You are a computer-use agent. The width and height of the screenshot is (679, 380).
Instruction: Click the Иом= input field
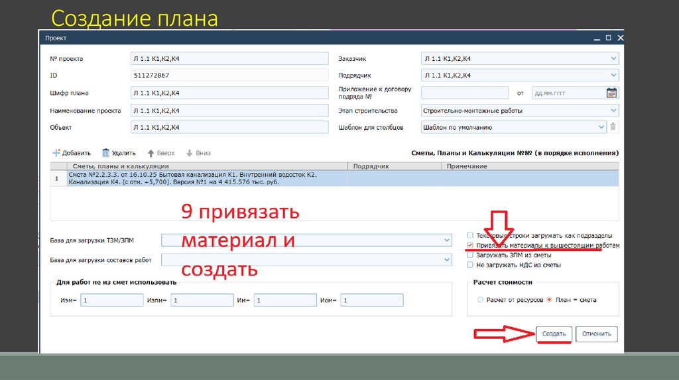pos(371,300)
